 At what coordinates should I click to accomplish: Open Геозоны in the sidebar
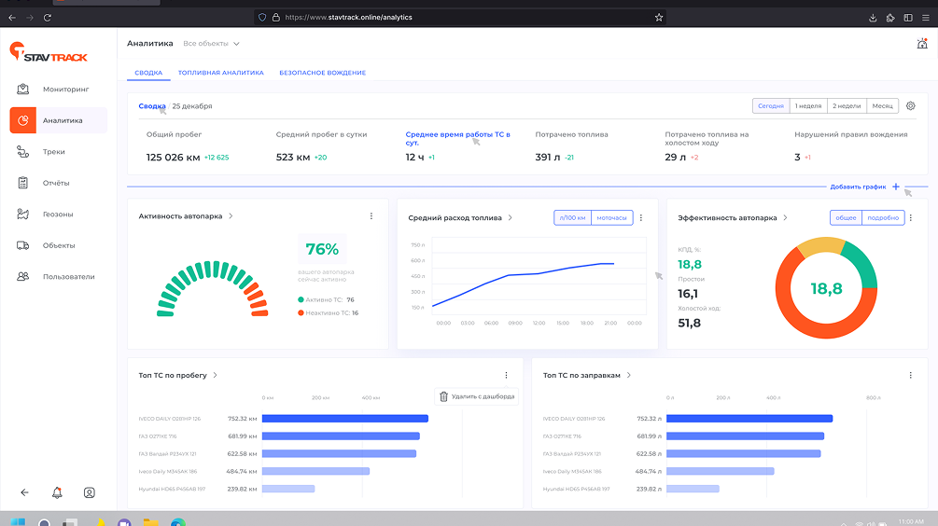tap(58, 215)
